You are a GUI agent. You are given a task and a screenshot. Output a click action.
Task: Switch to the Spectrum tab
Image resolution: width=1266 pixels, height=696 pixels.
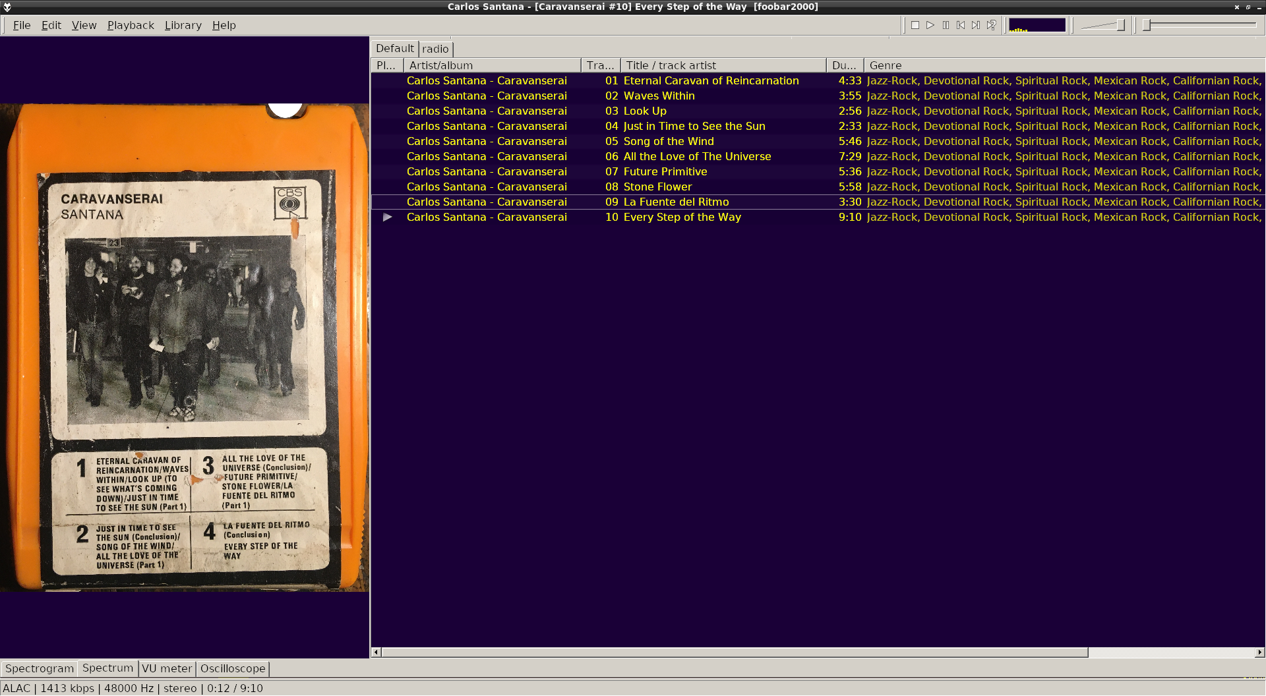pos(107,668)
